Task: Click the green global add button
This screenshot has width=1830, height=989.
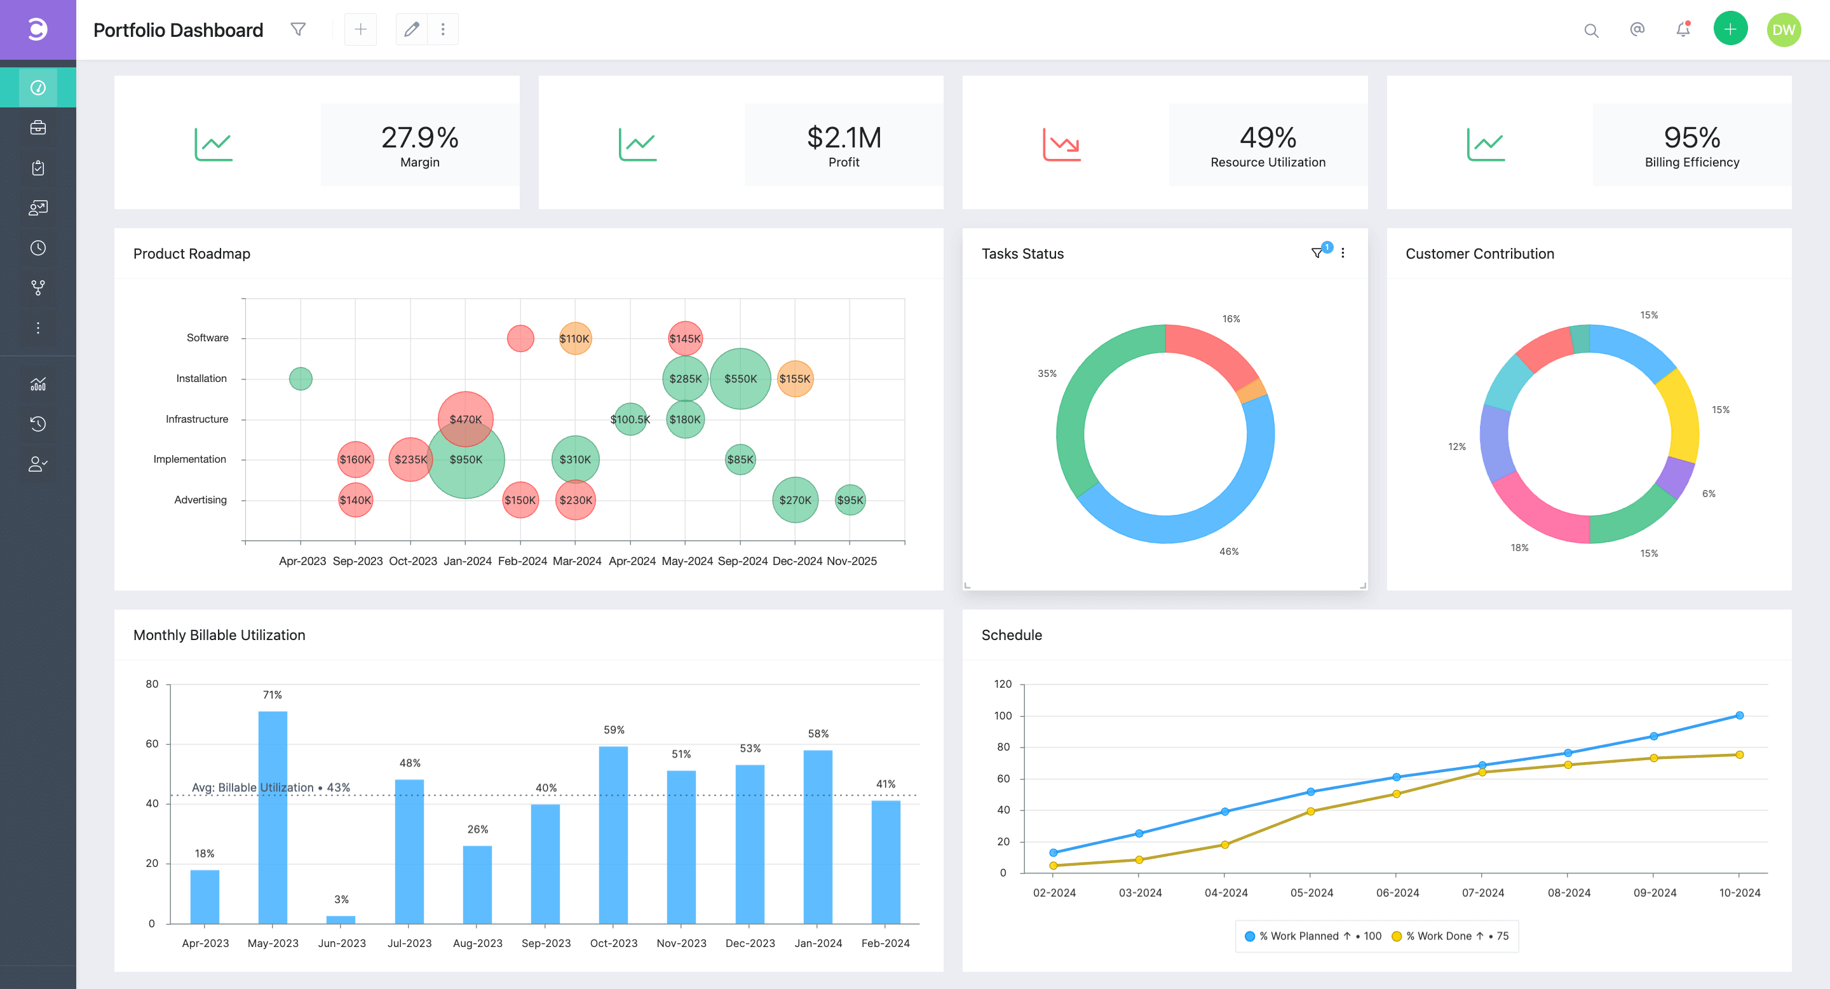Action: pyautogui.click(x=1730, y=29)
